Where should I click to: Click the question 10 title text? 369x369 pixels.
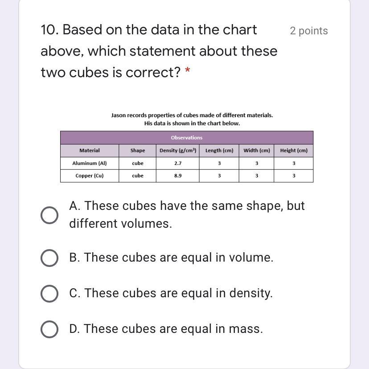159,51
